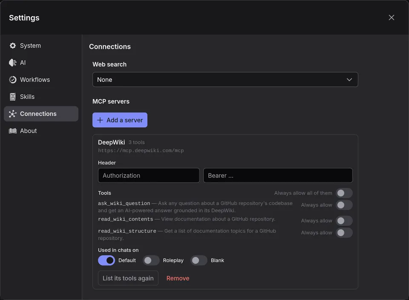
Task: Click the MCP servers heading
Action: pos(111,101)
